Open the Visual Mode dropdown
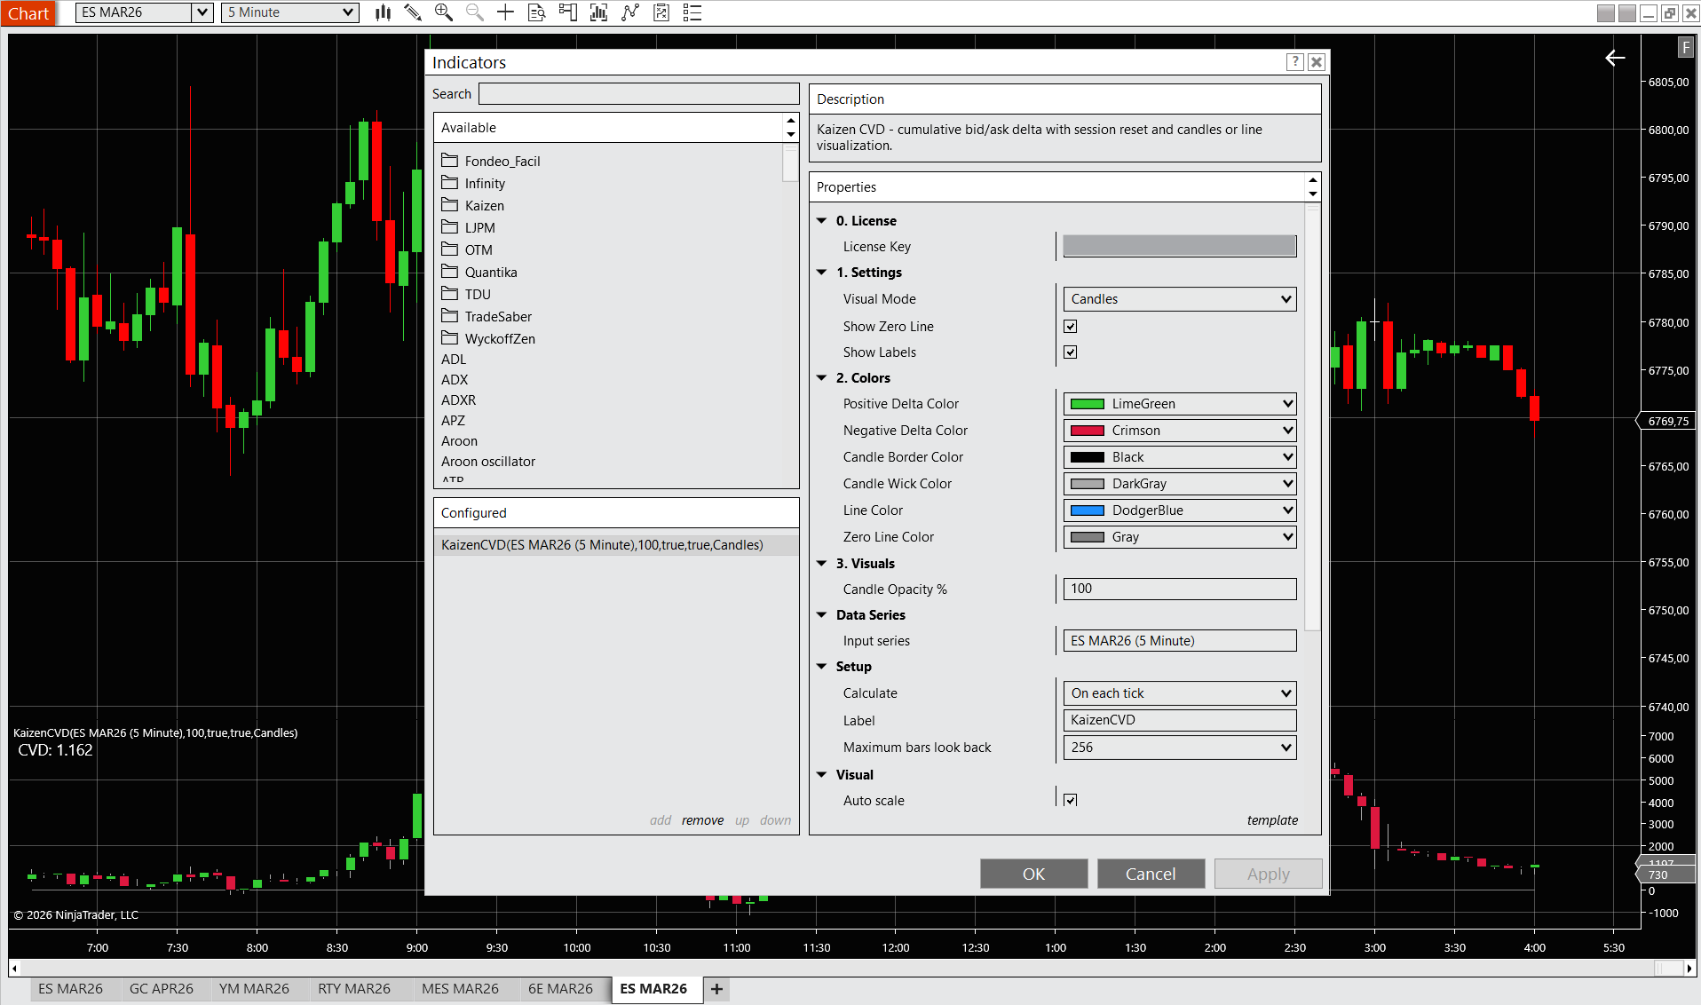Image resolution: width=1701 pixels, height=1005 pixels. coord(1179,299)
